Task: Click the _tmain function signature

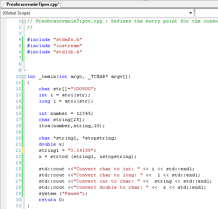Action: [x=79, y=77]
